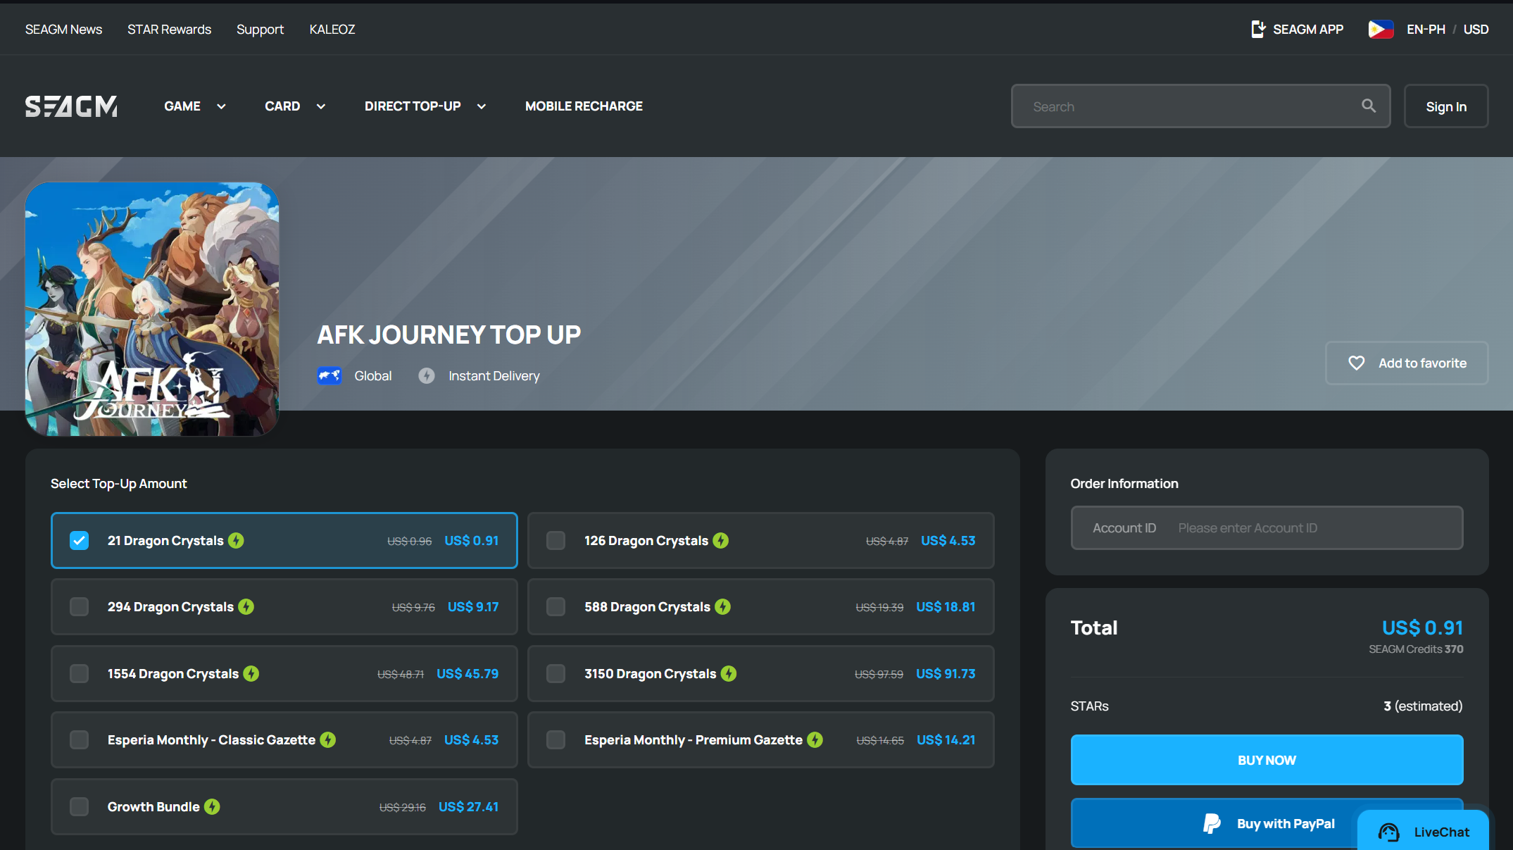The image size is (1513, 850).
Task: Click the lightning badge beside Premium Gazette
Action: coord(815,739)
